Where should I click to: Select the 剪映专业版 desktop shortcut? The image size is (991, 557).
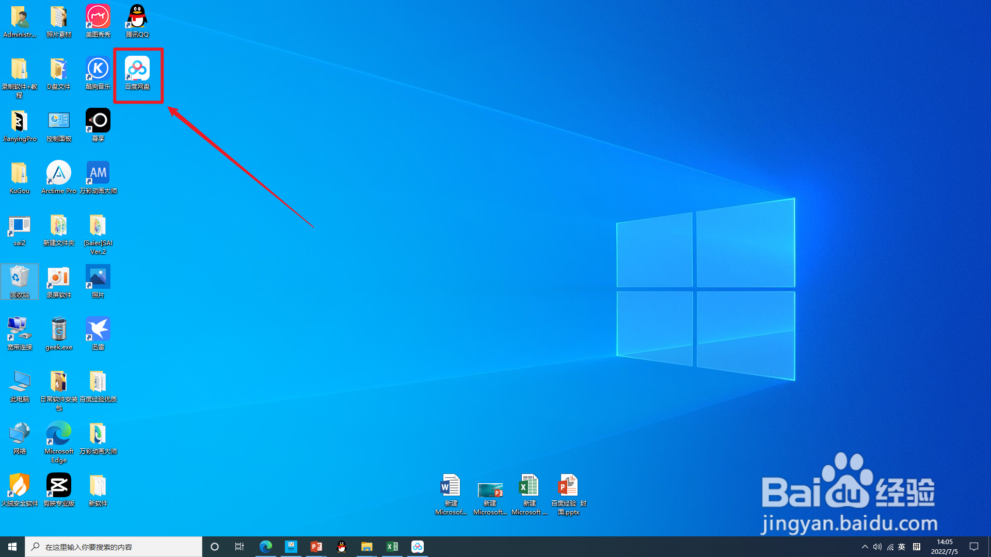59,490
